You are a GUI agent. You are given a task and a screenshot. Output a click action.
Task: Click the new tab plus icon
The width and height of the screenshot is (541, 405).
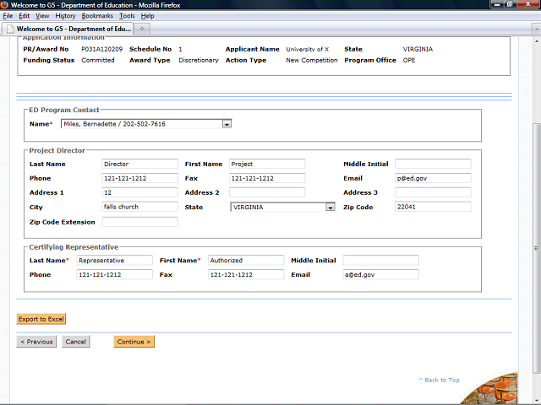pyautogui.click(x=142, y=29)
